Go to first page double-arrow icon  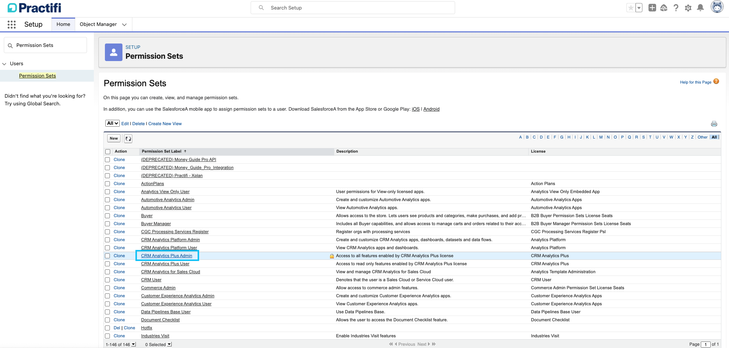pos(391,344)
